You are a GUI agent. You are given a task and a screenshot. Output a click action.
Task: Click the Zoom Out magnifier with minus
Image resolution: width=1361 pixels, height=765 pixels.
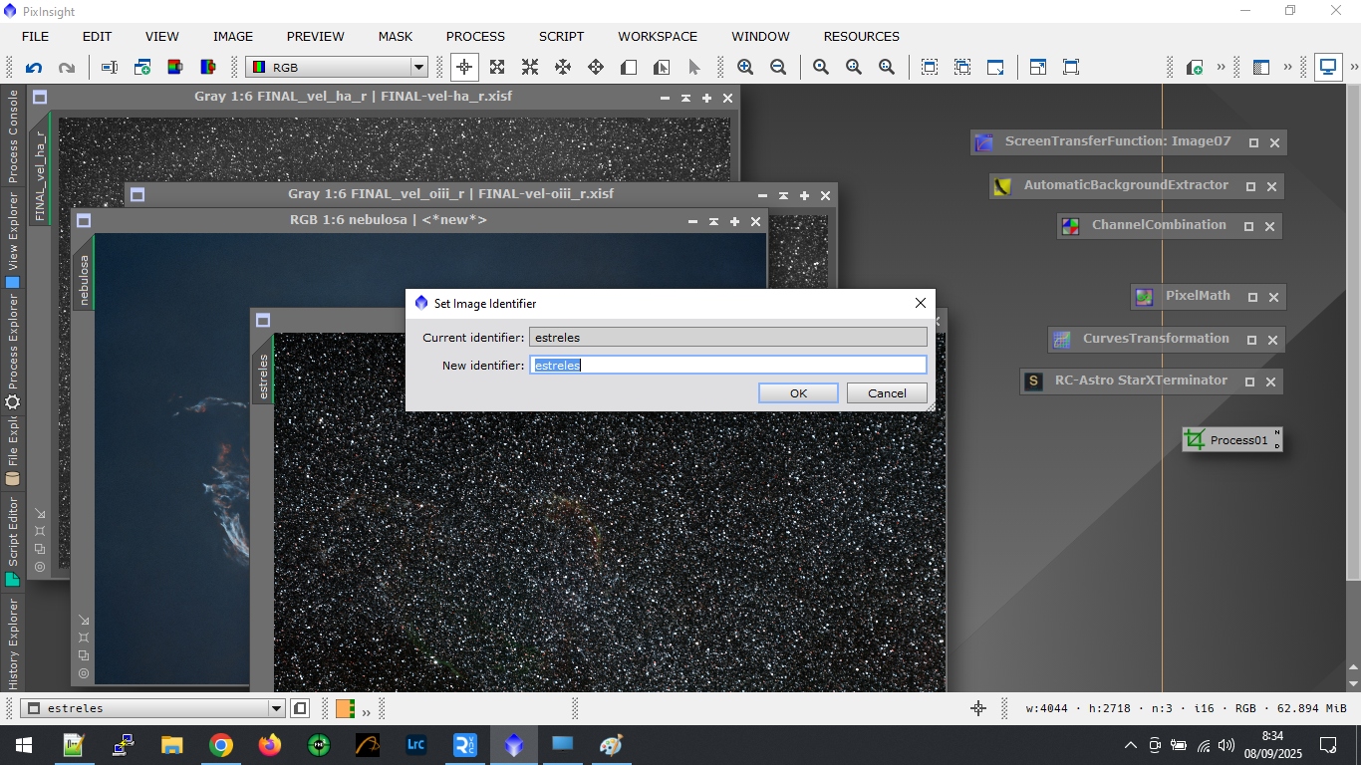pyautogui.click(x=778, y=68)
